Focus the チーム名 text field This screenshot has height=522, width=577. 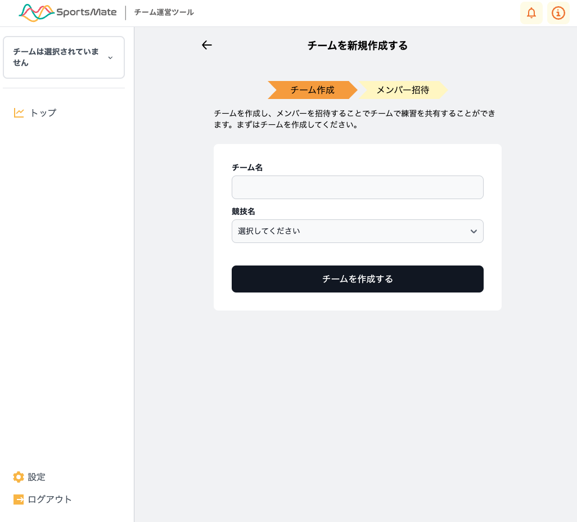tap(357, 187)
